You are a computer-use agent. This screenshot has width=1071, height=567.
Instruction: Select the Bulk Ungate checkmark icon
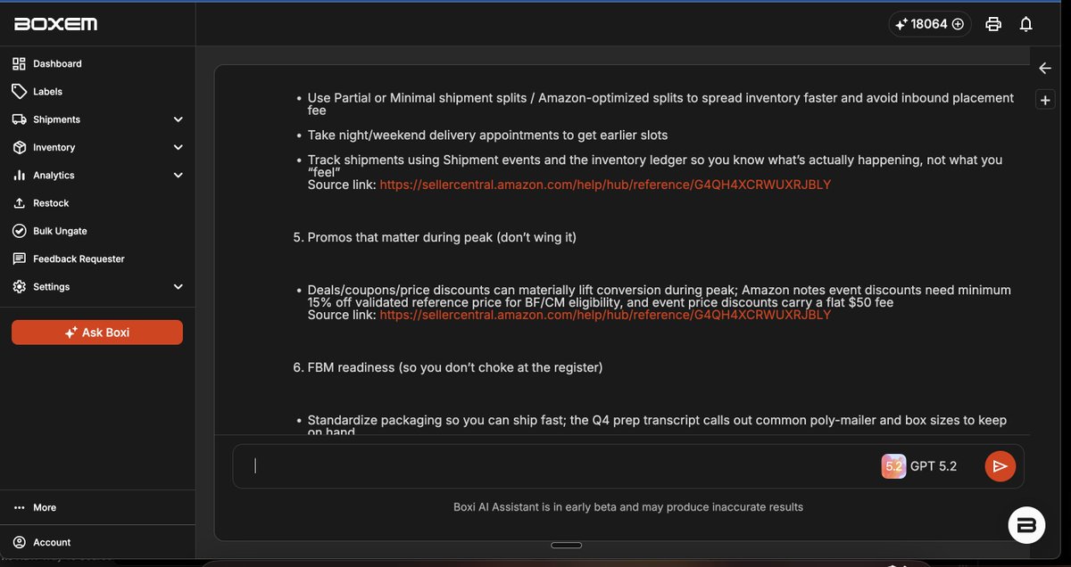19,231
